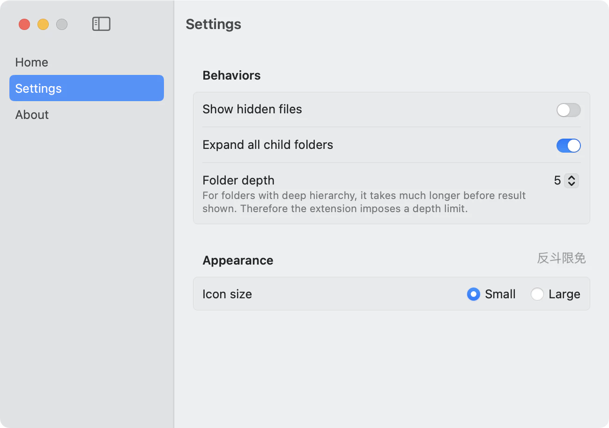
Task: Click the red close window button
Action: (x=24, y=24)
